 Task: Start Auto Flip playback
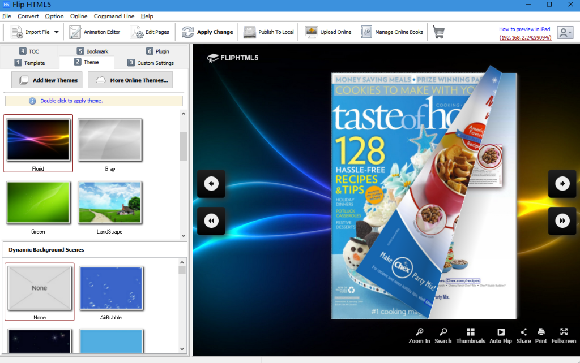[x=500, y=335]
